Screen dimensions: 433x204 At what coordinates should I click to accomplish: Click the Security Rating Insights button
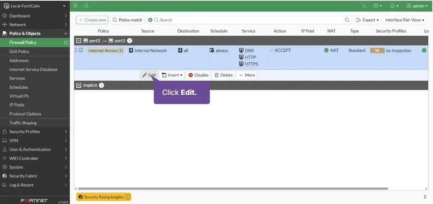pyautogui.click(x=104, y=197)
